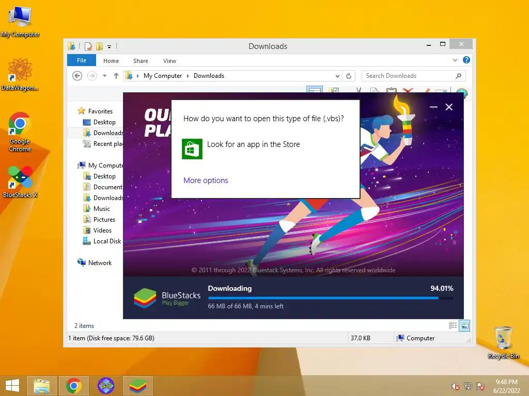This screenshot has width=529, height=396.
Task: Open File Explorer from the taskbar
Action: tap(41, 386)
